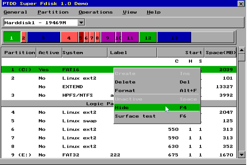Select partition 2 Linux ext2 row
The image size is (247, 165).
[x=119, y=78]
